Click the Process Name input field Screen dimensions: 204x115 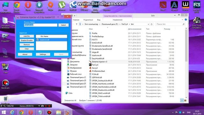[x=40, y=25]
